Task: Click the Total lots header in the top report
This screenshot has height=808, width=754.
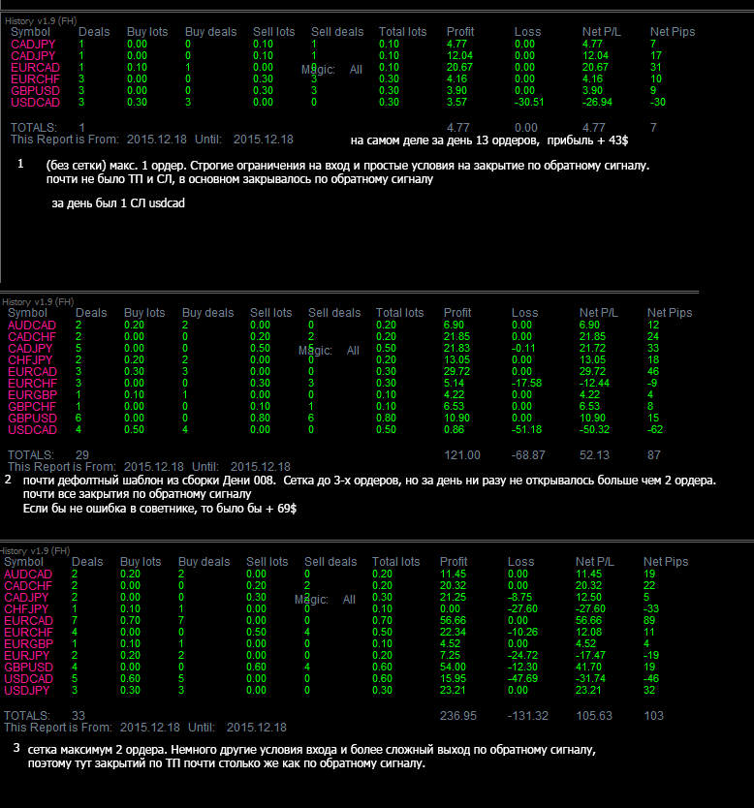Action: [x=403, y=32]
